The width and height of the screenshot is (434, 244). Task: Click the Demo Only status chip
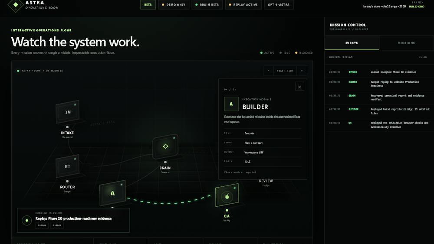click(x=174, y=5)
